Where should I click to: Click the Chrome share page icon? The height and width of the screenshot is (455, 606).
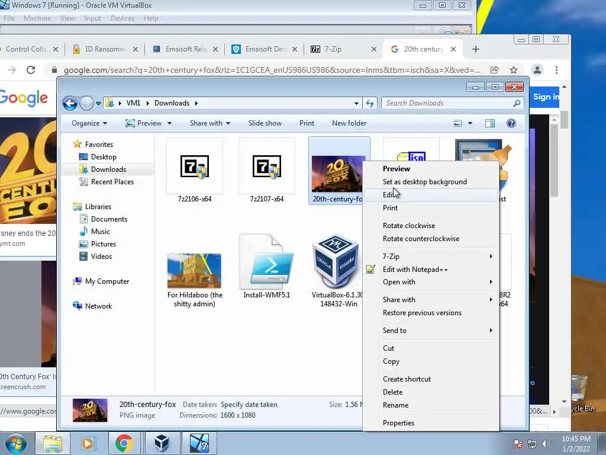click(494, 70)
